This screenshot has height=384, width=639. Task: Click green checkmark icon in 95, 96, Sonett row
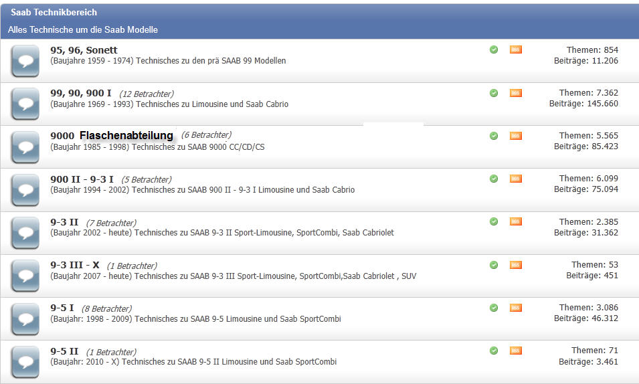click(494, 50)
